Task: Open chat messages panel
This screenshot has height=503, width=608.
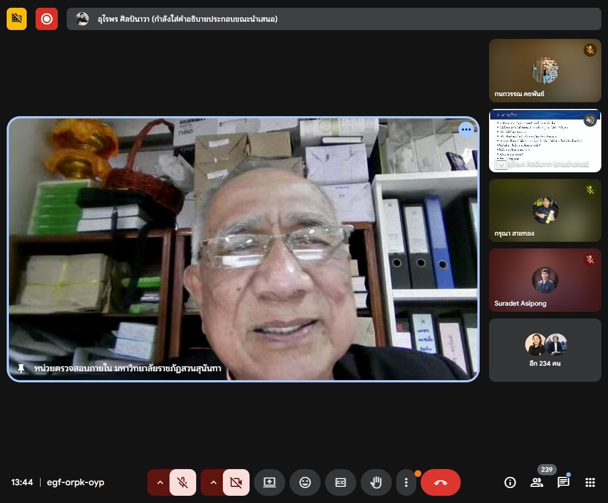Action: coord(564,482)
